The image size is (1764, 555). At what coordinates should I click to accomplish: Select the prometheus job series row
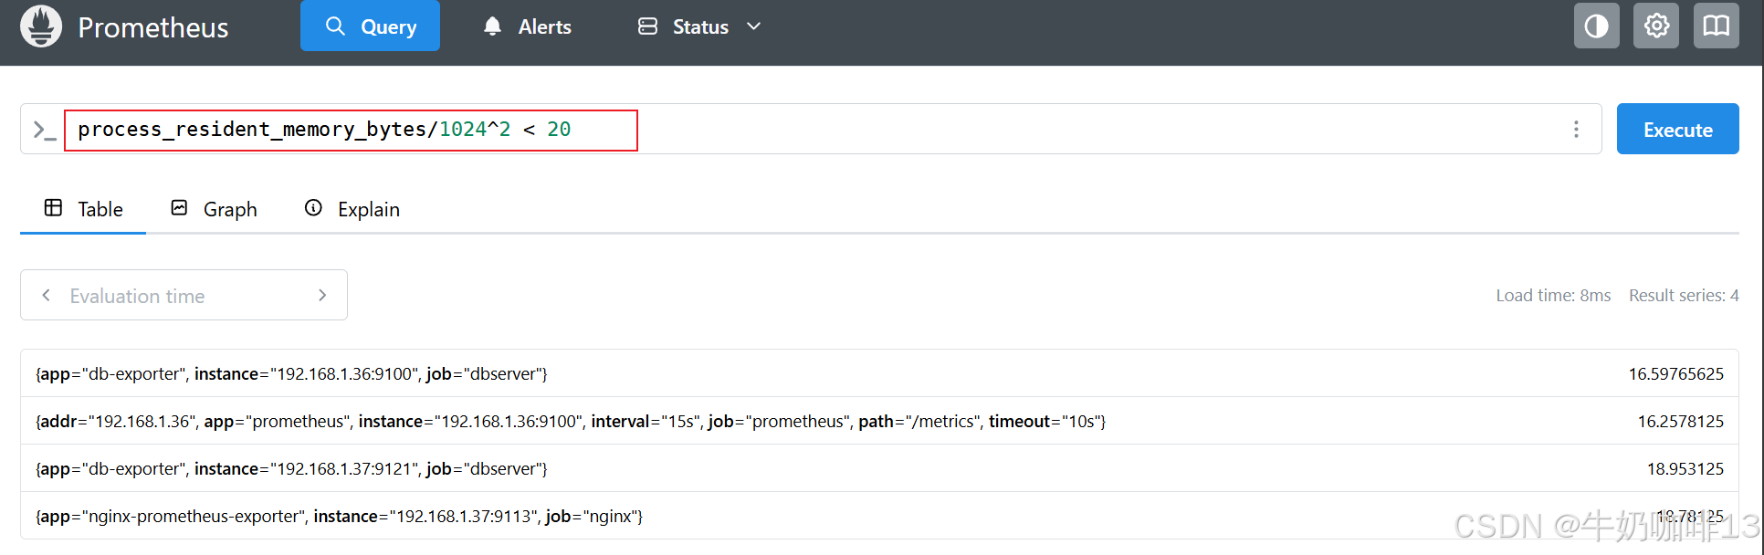pyautogui.click(x=879, y=421)
